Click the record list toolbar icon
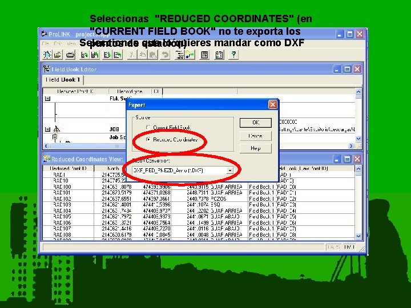Viewport: 411px width, 308px height. click(x=180, y=55)
